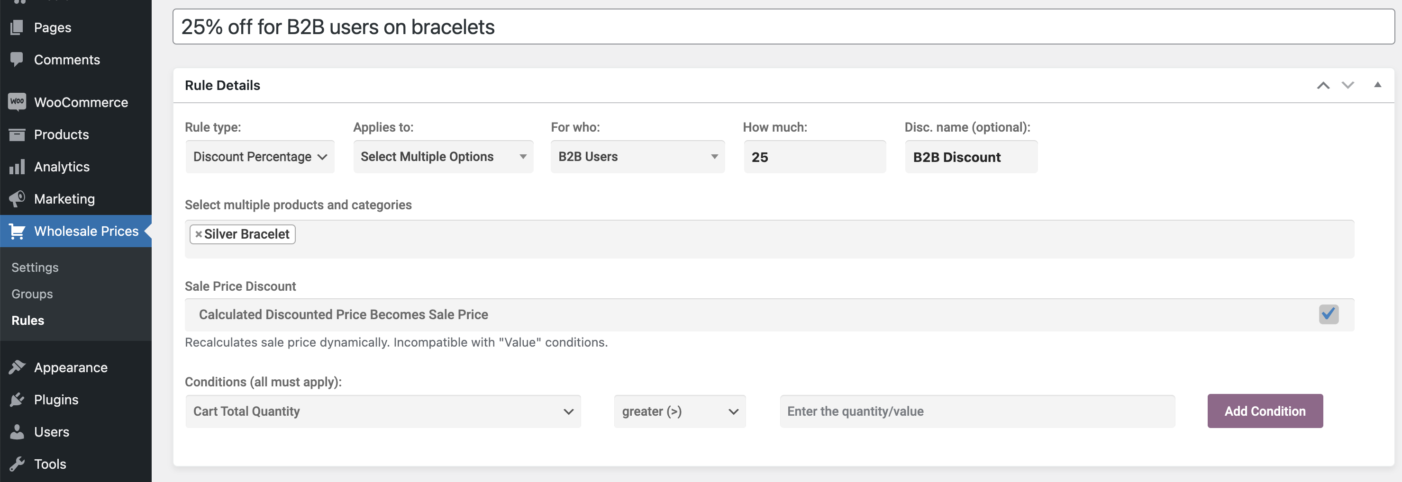The height and width of the screenshot is (482, 1402).
Task: Click the 'Recalculates sale price dynamically' note
Action: 396,342
